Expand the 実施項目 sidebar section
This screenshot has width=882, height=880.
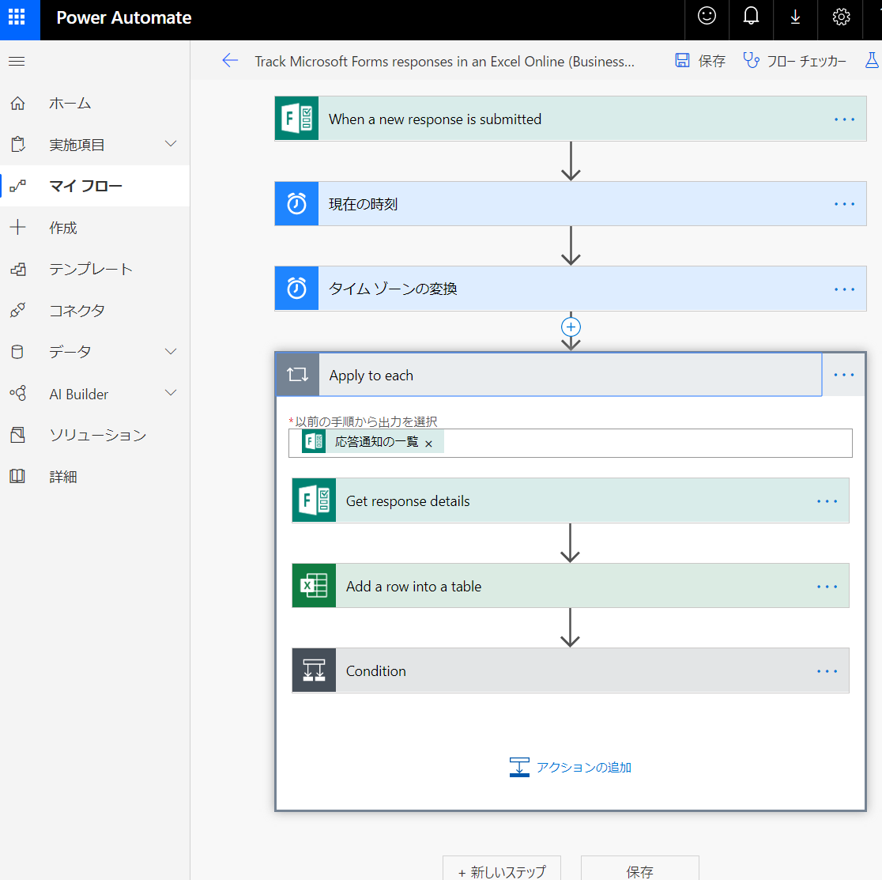click(171, 144)
